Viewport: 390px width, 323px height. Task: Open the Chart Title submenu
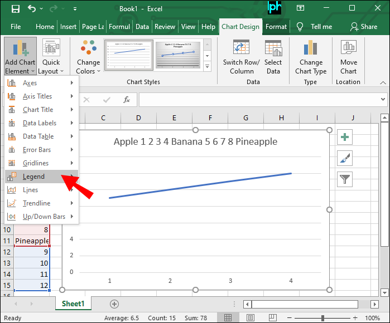coord(41,110)
